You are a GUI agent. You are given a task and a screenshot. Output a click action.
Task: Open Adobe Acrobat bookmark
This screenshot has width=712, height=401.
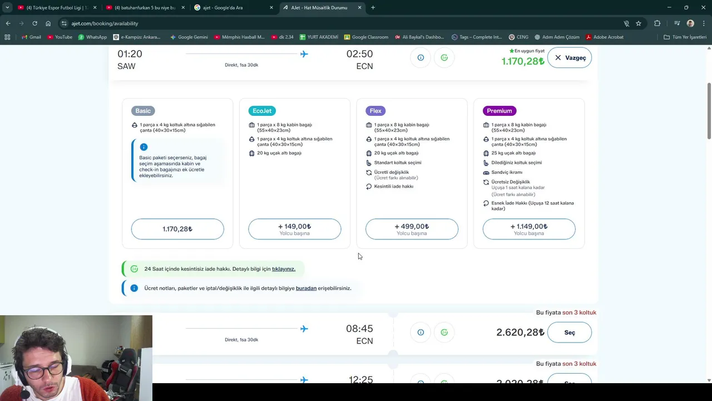[605, 37]
